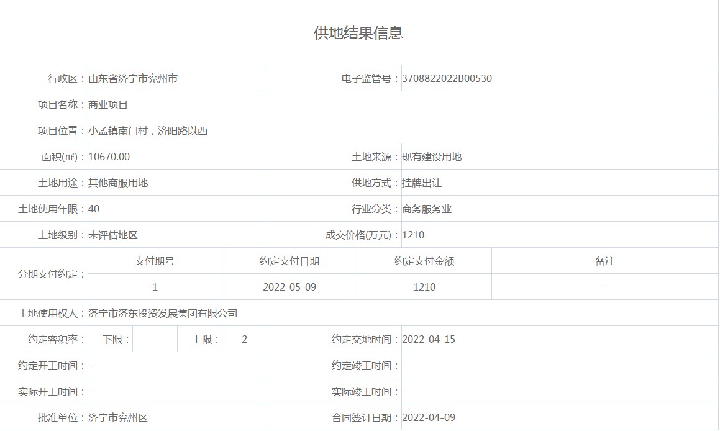Viewport: 720px width, 431px height.
Task: Click the contract signing date 2022-04-09
Action: [x=429, y=418]
